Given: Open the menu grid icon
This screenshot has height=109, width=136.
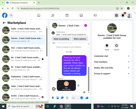Looking at the screenshot, I should click(116, 15).
